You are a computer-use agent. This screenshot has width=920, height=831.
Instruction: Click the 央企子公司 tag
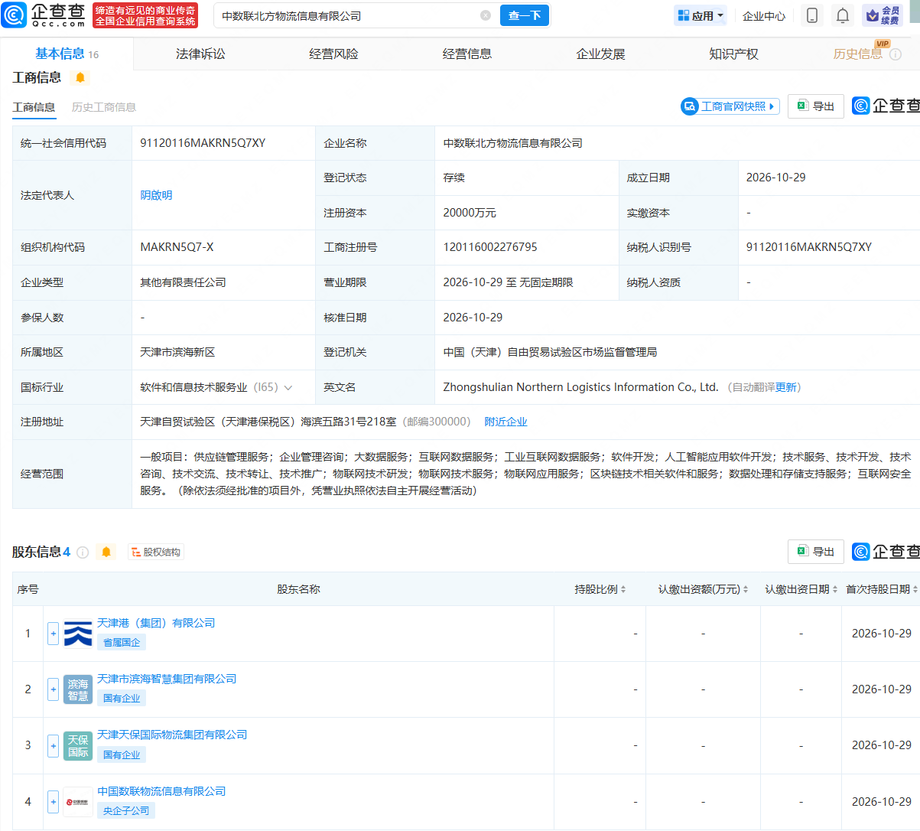click(126, 811)
